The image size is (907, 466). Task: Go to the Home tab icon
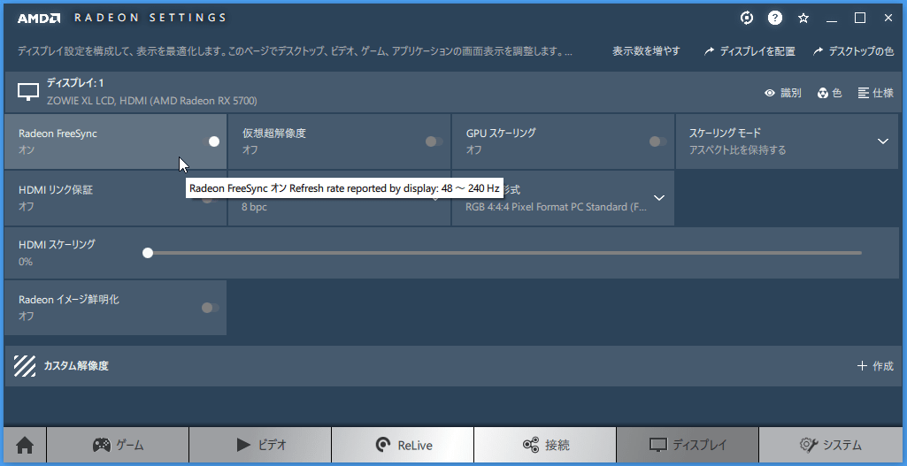pyautogui.click(x=25, y=445)
